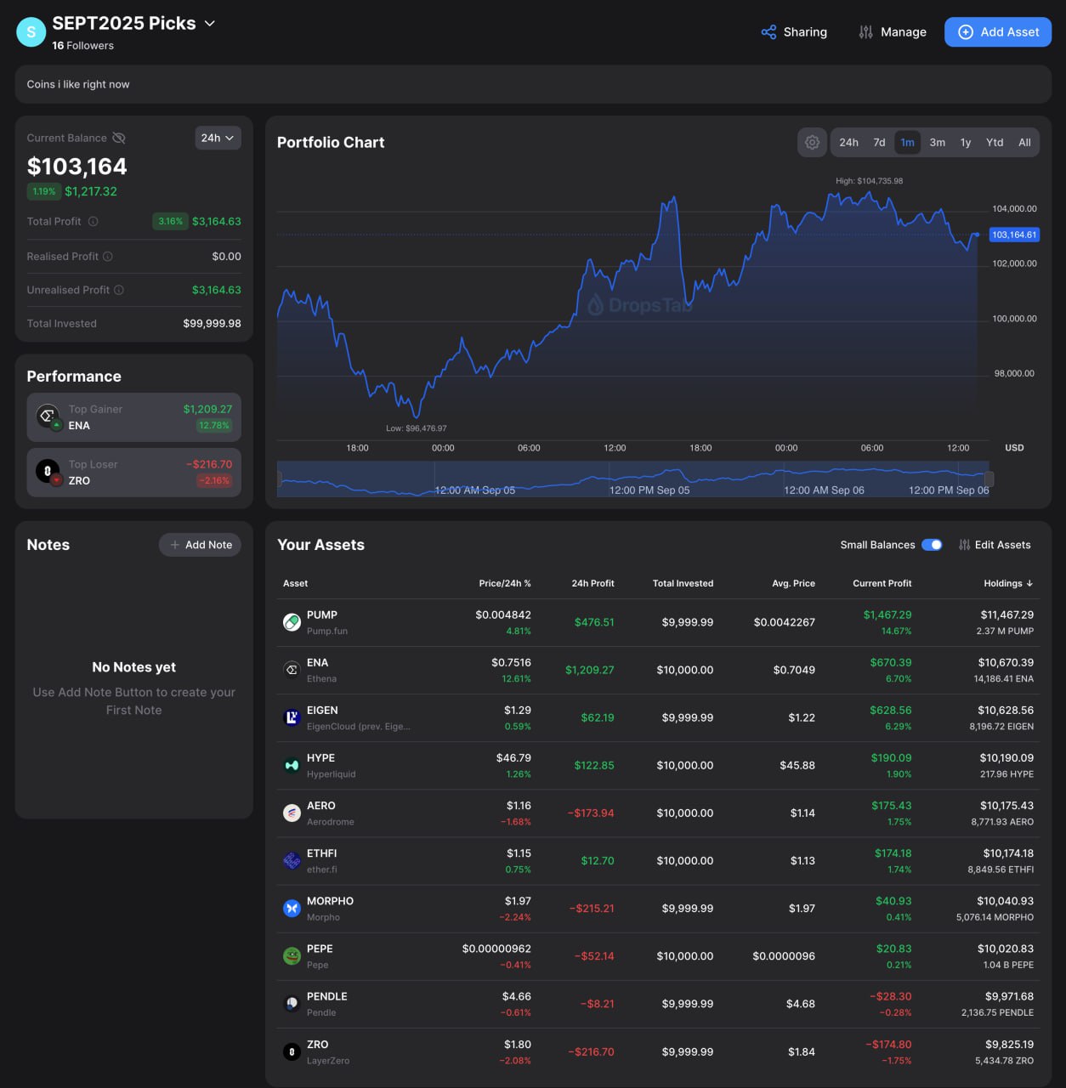Click the ENA icon in Top Gainer card
Image resolution: width=1066 pixels, height=1088 pixels.
pyautogui.click(x=48, y=416)
